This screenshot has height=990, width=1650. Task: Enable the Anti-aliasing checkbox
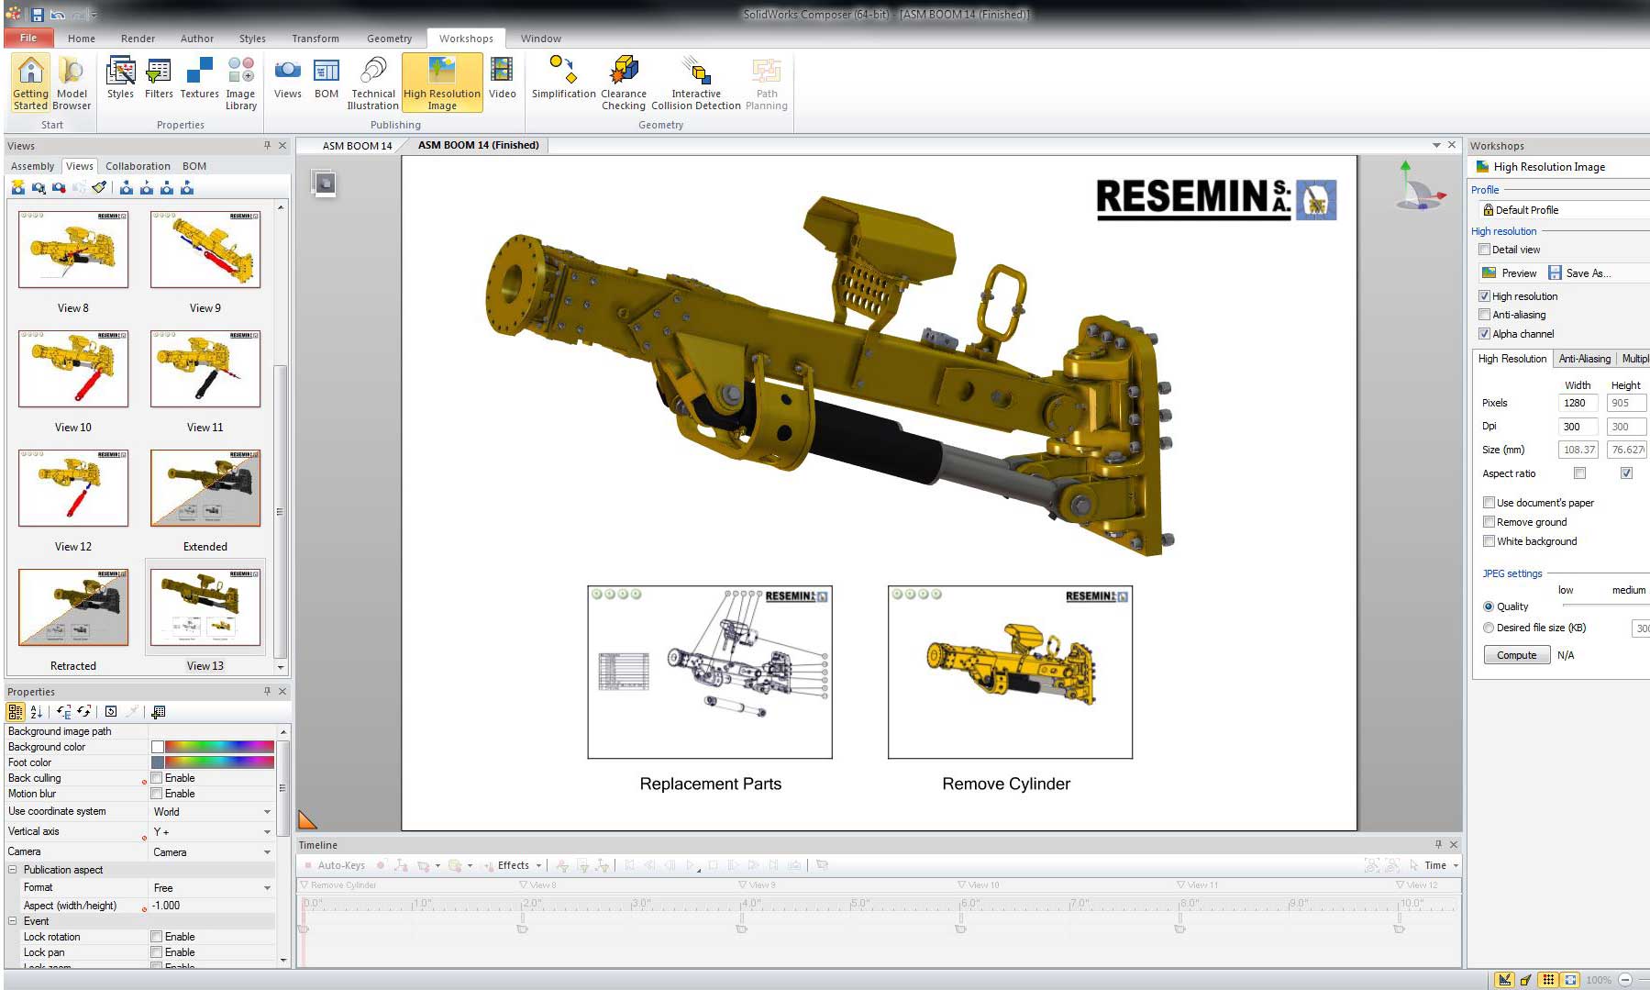(1484, 315)
